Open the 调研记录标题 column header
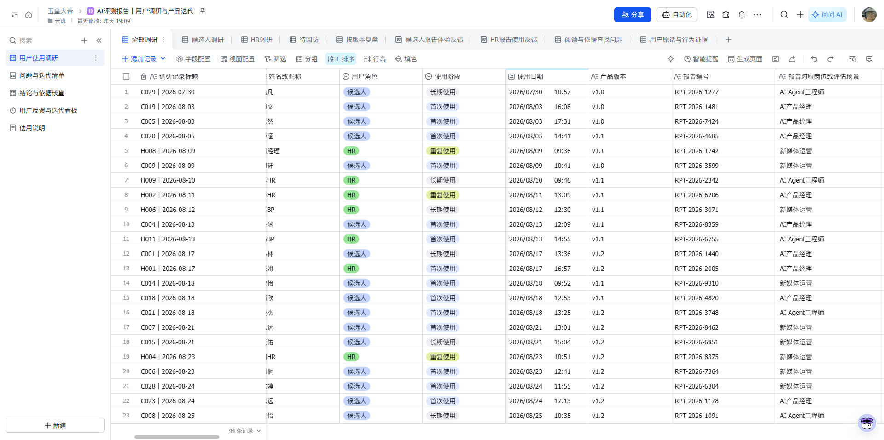Image resolution: width=884 pixels, height=440 pixels. tap(201, 76)
